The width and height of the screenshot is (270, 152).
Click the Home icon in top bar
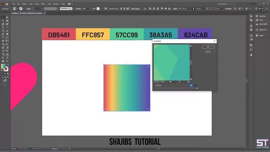[7, 4]
